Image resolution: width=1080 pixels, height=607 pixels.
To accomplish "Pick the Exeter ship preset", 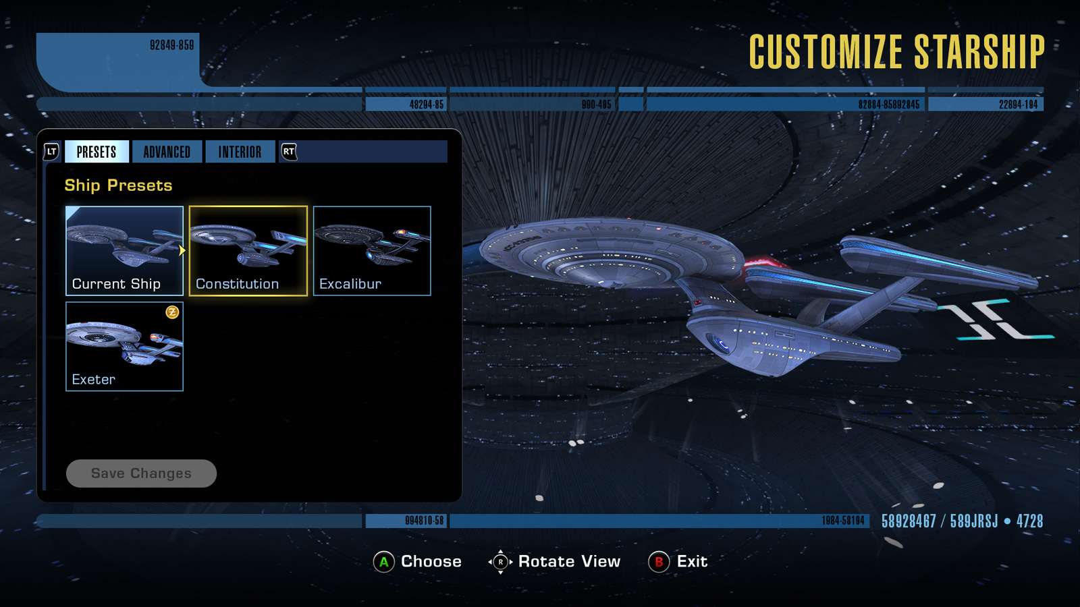I will 124,347.
